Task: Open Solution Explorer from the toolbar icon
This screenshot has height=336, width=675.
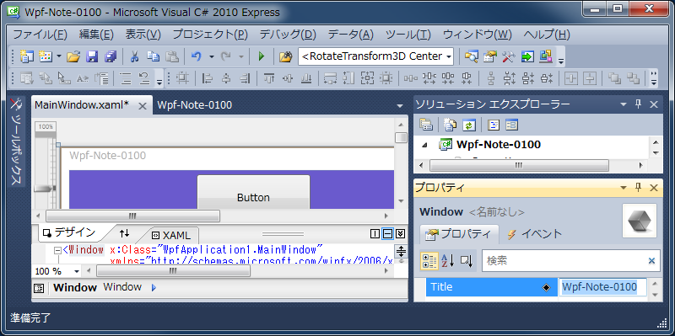Action: point(471,56)
